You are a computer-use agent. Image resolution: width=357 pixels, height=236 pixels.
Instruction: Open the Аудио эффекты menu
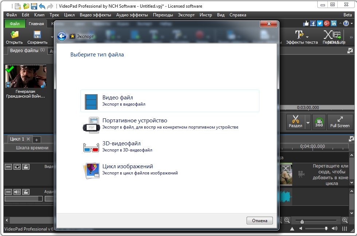pyautogui.click(x=132, y=15)
